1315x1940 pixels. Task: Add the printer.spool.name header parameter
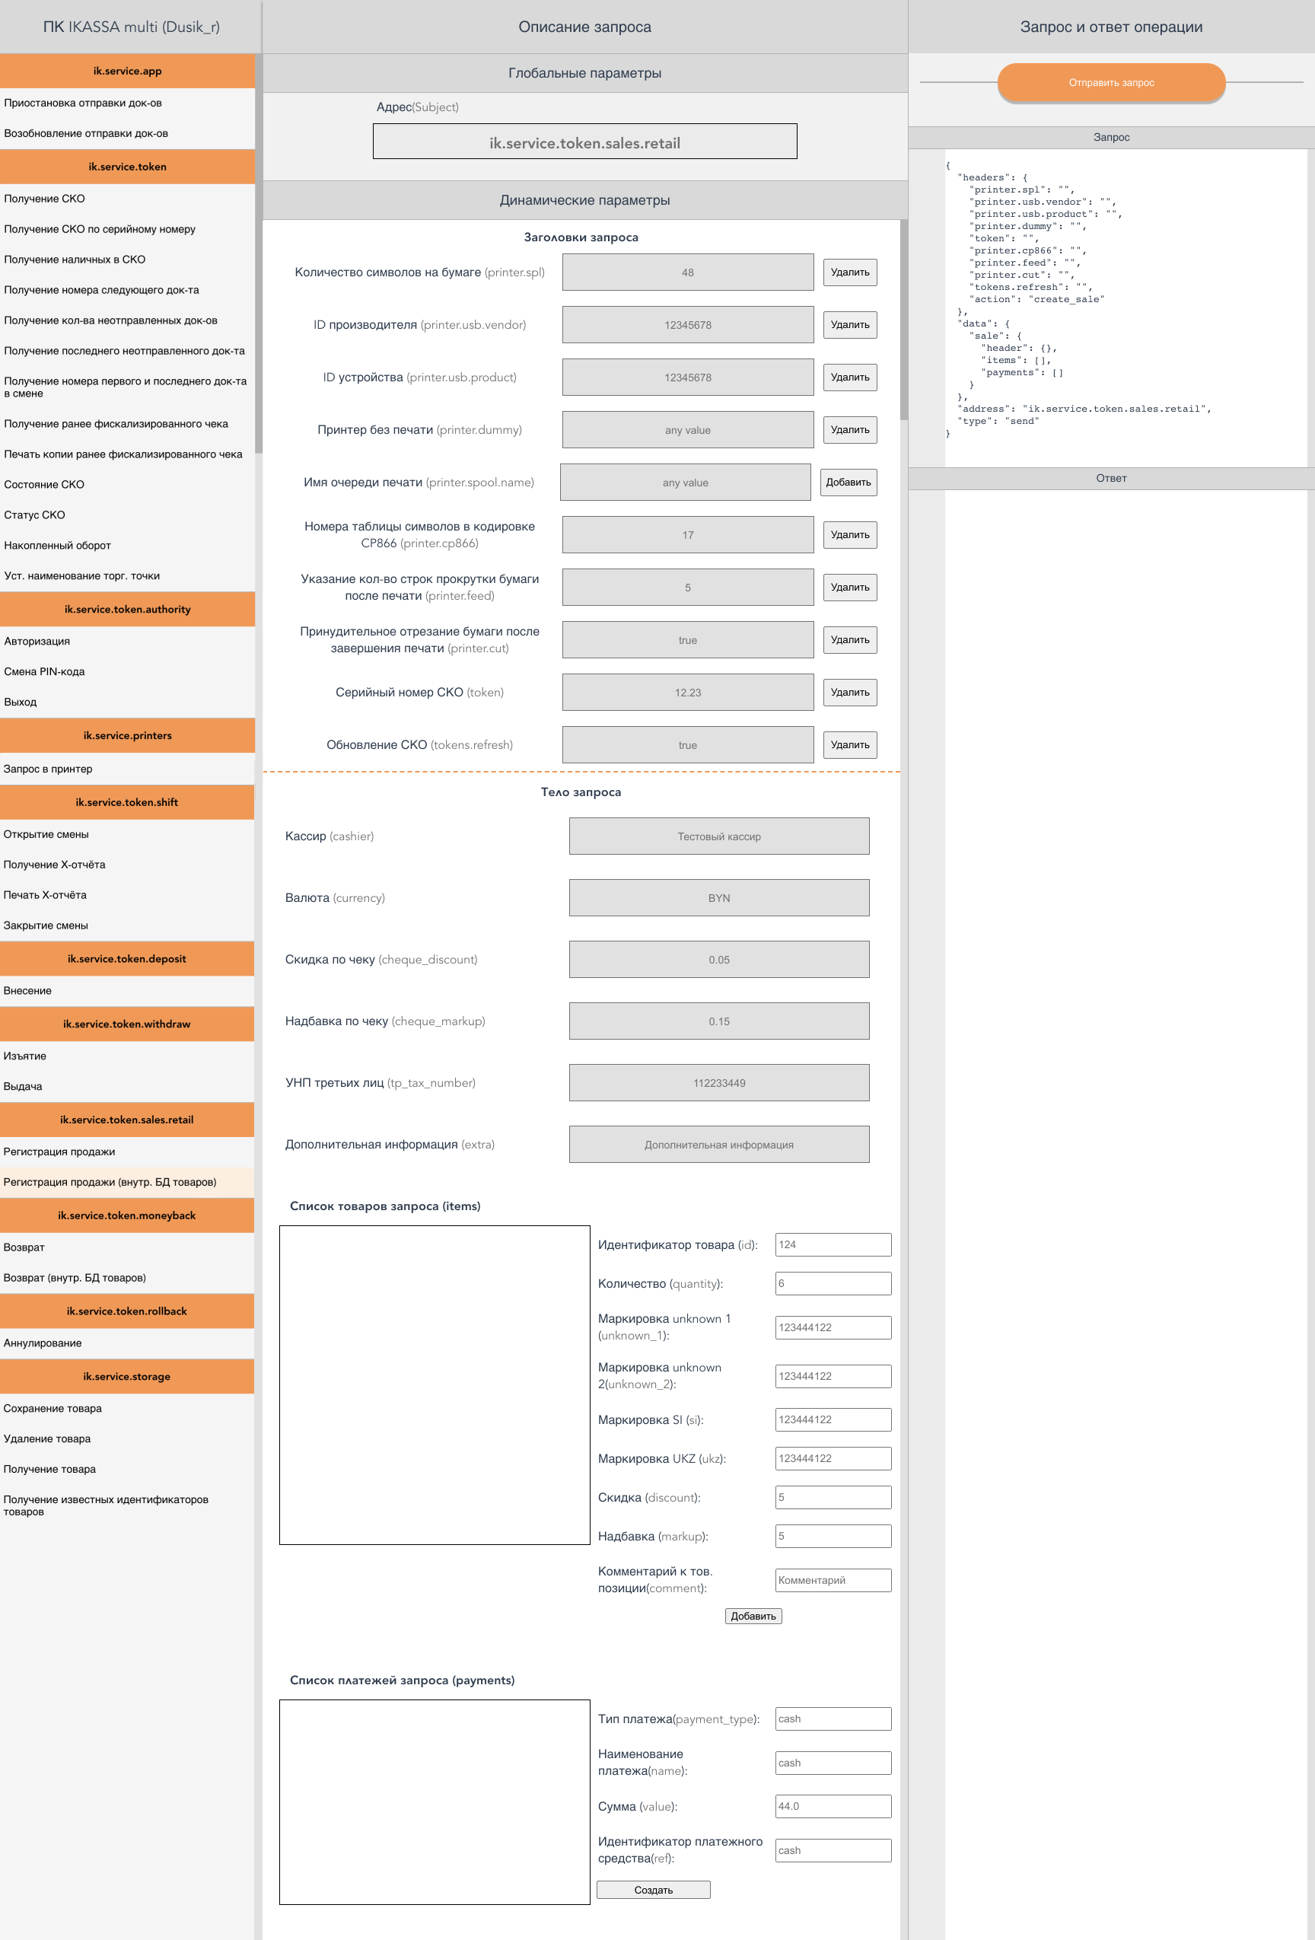[x=848, y=483]
